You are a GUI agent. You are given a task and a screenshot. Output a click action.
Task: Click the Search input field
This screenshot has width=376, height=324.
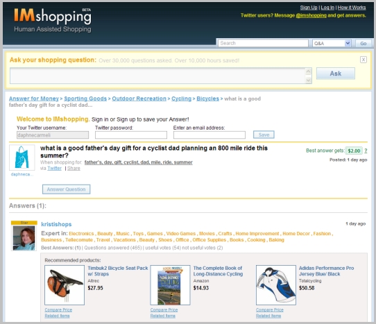point(263,43)
